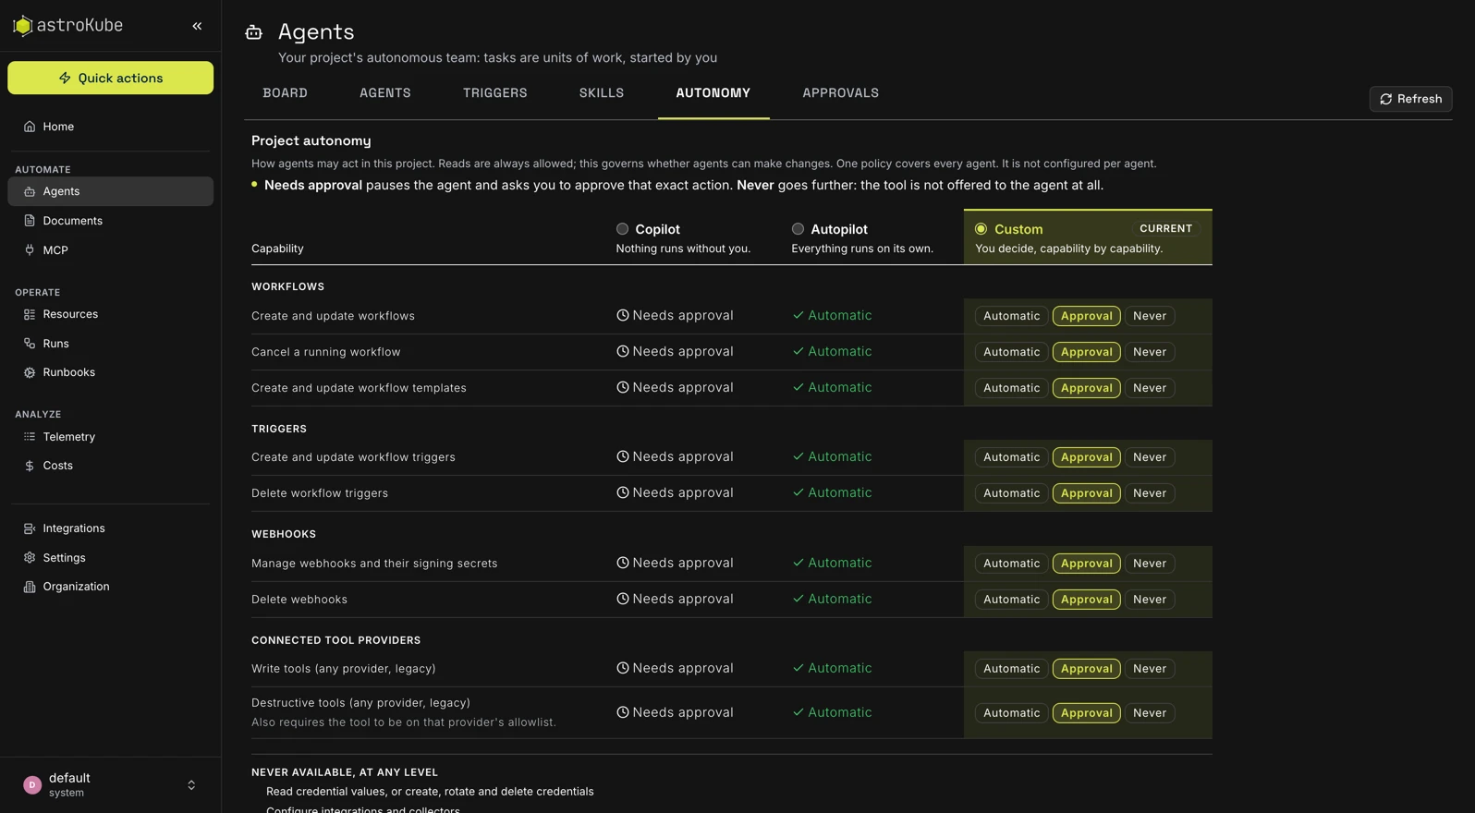Click the Costs dollar icon in sidebar
The height and width of the screenshot is (813, 1475).
30,466
